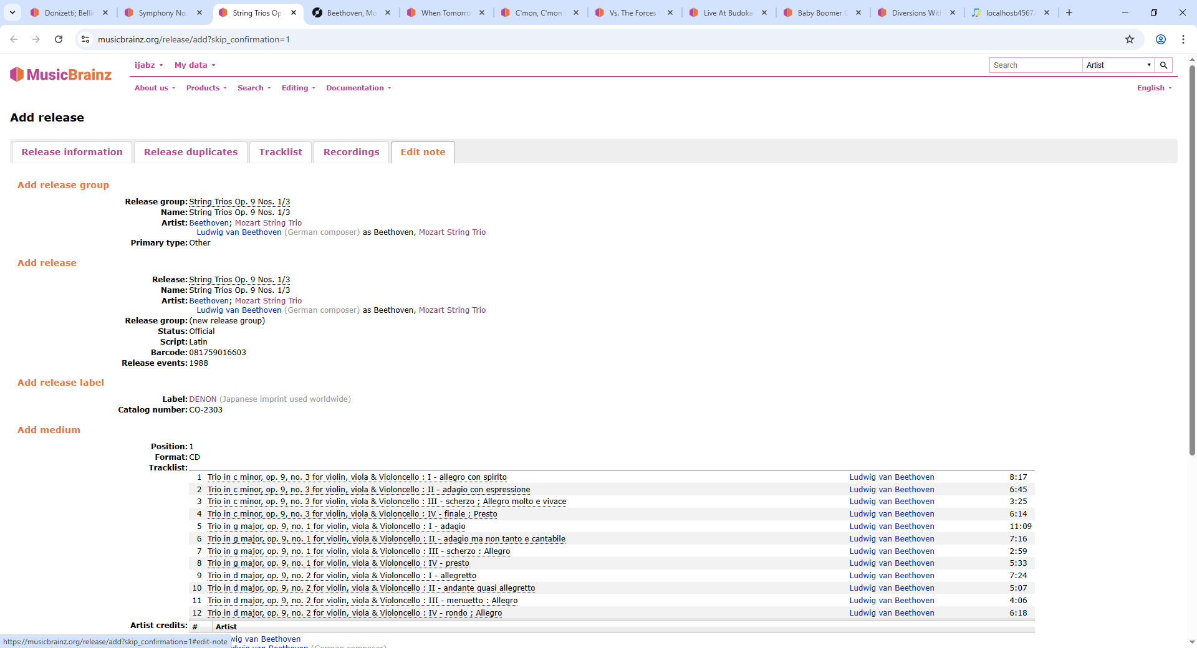Close the Donizetti; Bellini tab
This screenshot has width=1197, height=648.
coord(105,12)
